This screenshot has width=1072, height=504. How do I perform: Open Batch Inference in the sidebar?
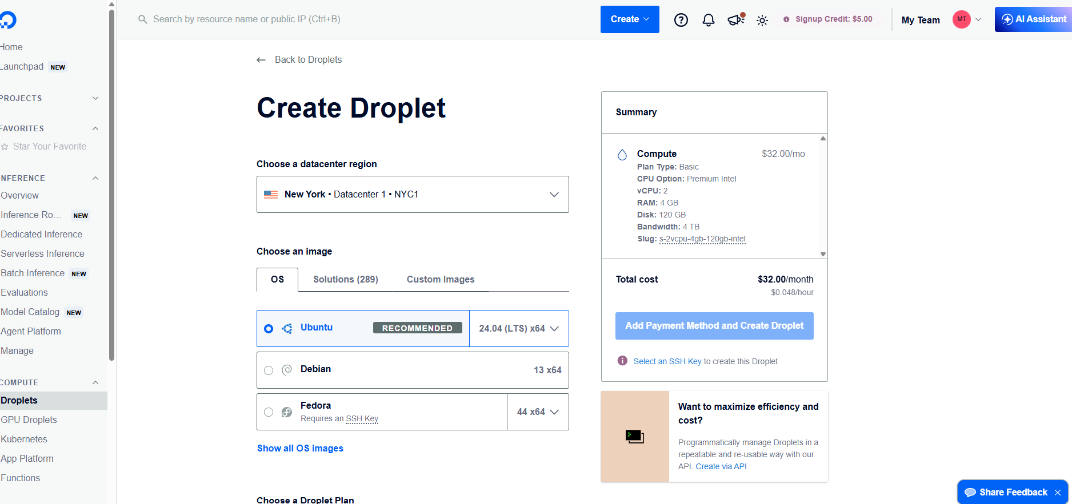(x=33, y=273)
